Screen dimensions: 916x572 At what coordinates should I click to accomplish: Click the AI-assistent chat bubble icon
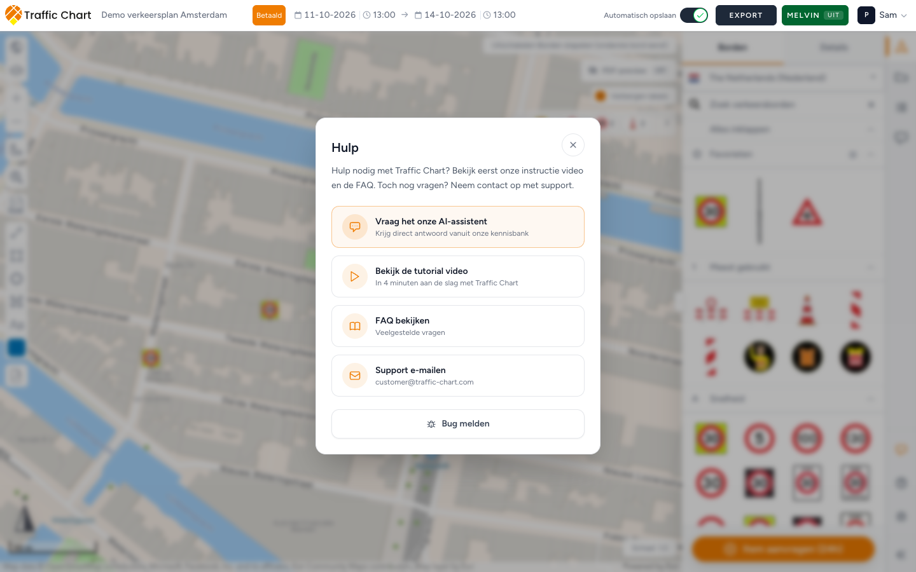(x=355, y=227)
